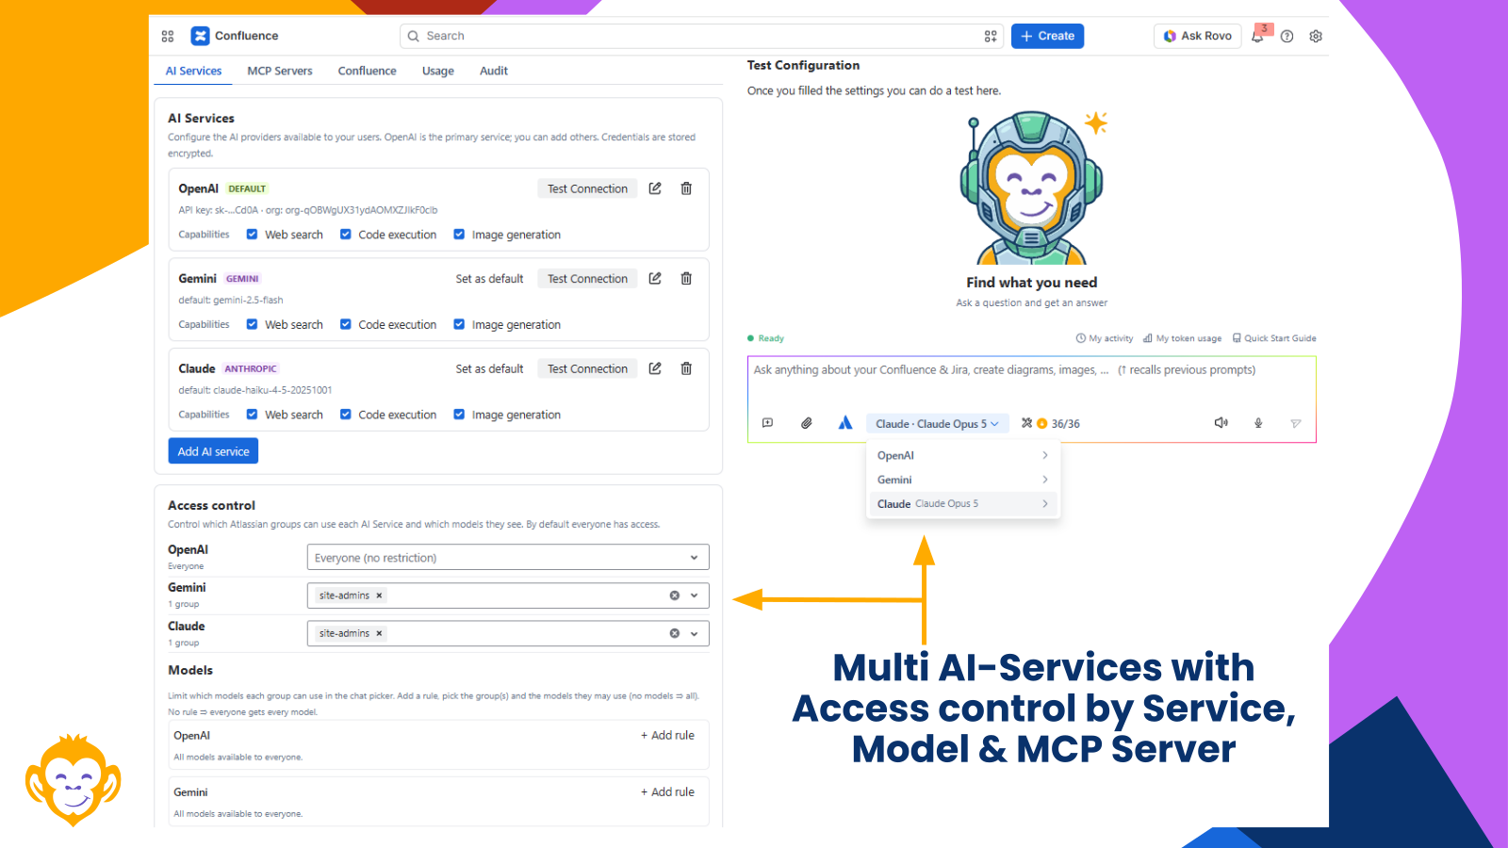
Task: Test Connection for the Gemini service
Action: click(x=587, y=279)
